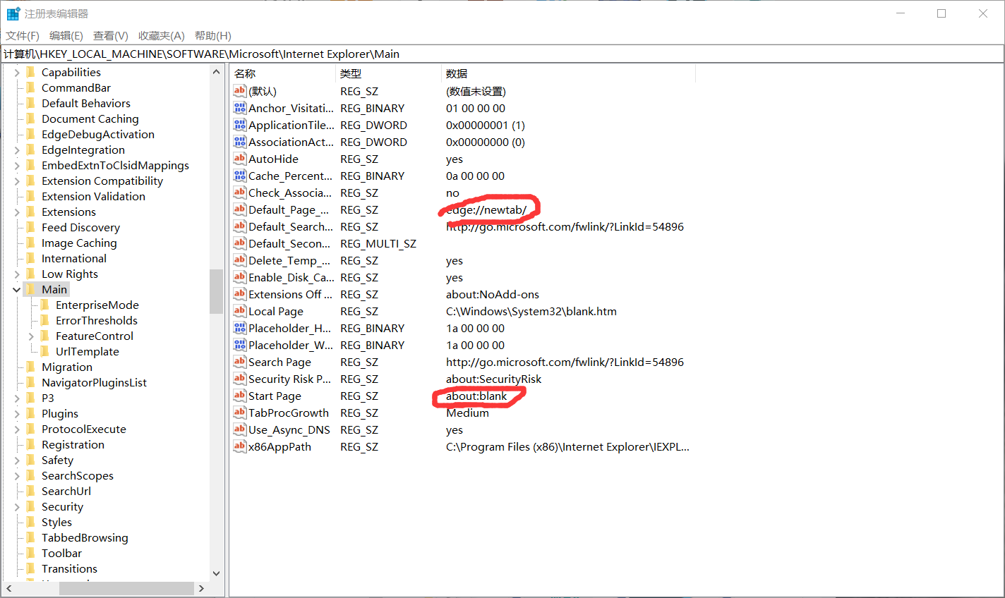Expand the Extension Compatibility key
Image resolution: width=1005 pixels, height=598 pixels.
[16, 181]
